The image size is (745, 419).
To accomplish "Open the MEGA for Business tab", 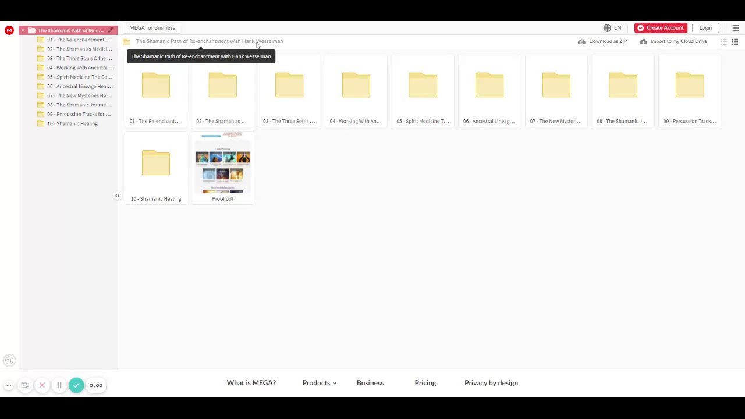I will pos(152,28).
